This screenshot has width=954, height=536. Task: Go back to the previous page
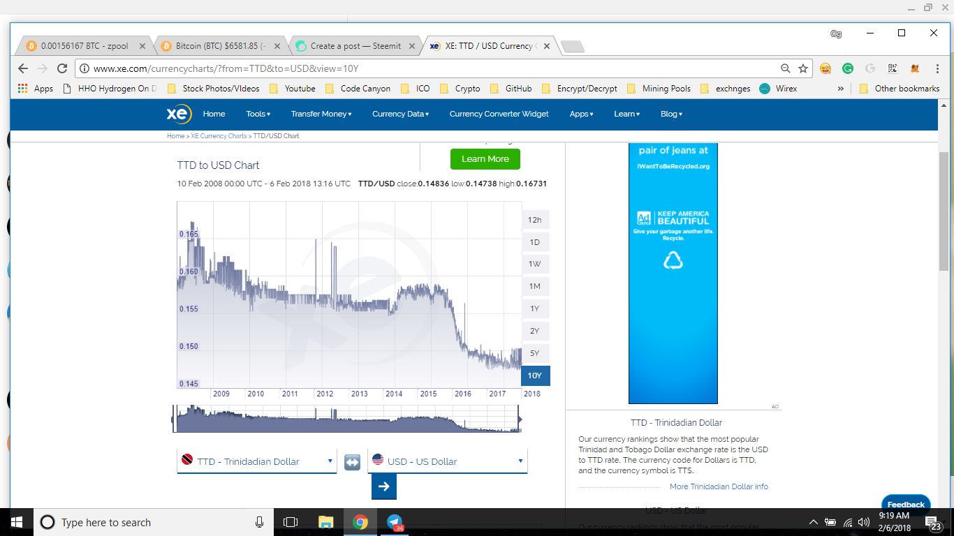[x=23, y=68]
